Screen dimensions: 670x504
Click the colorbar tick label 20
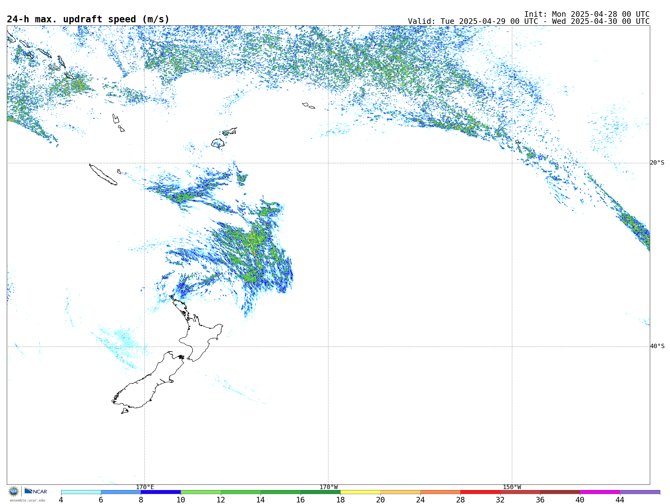(381, 500)
